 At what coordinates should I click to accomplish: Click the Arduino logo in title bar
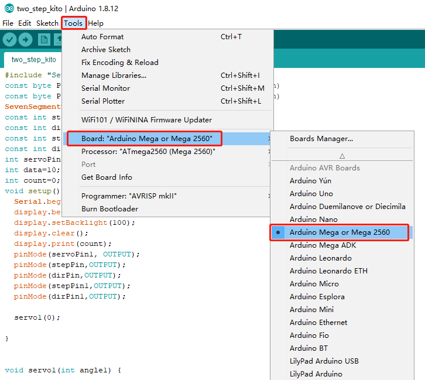point(9,8)
